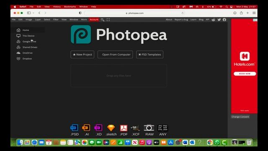Click the photopea.com address bar

(134, 13)
